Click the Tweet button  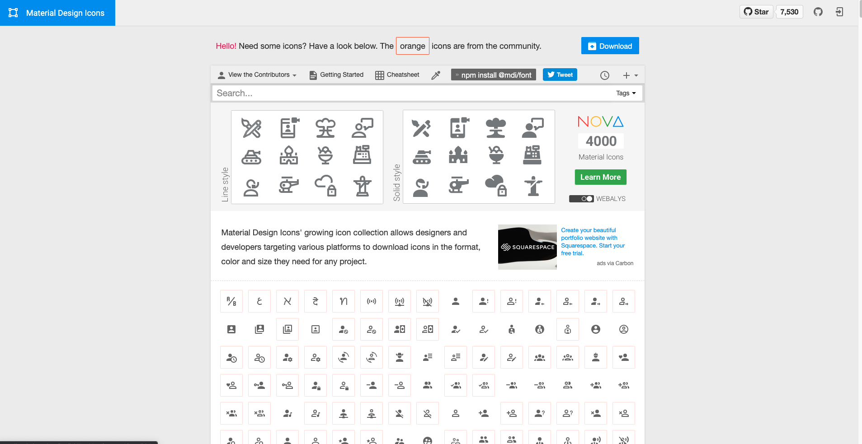[x=560, y=75]
